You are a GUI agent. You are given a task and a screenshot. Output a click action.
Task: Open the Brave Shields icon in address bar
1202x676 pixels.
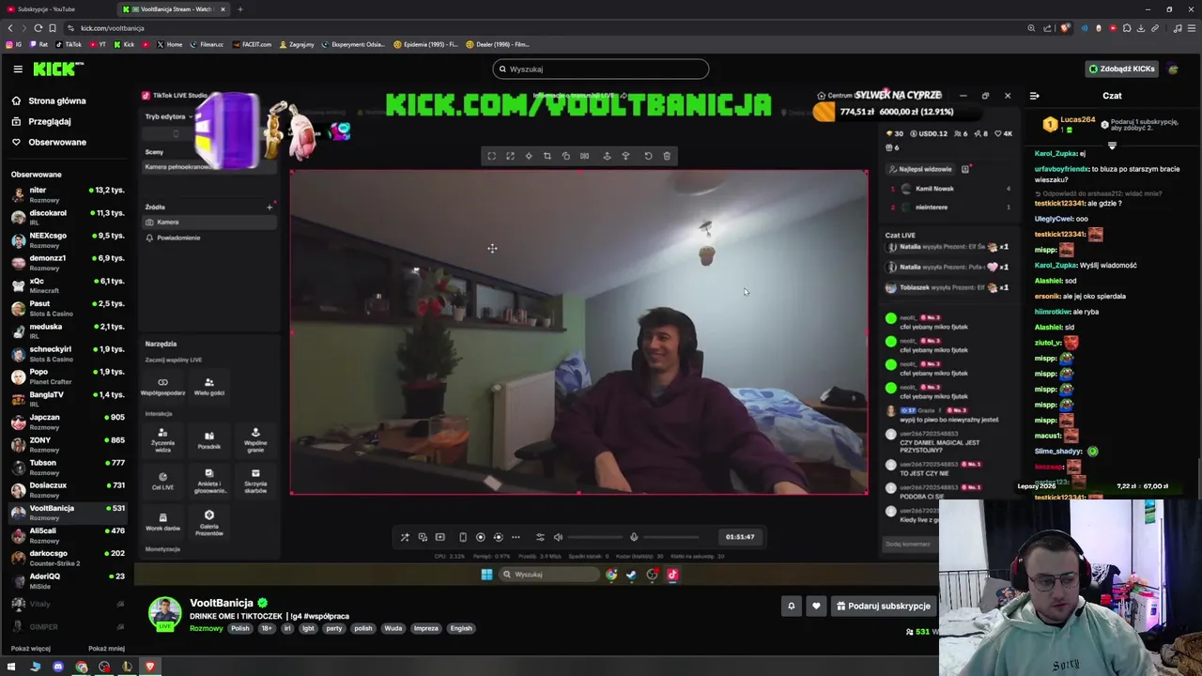(1065, 28)
